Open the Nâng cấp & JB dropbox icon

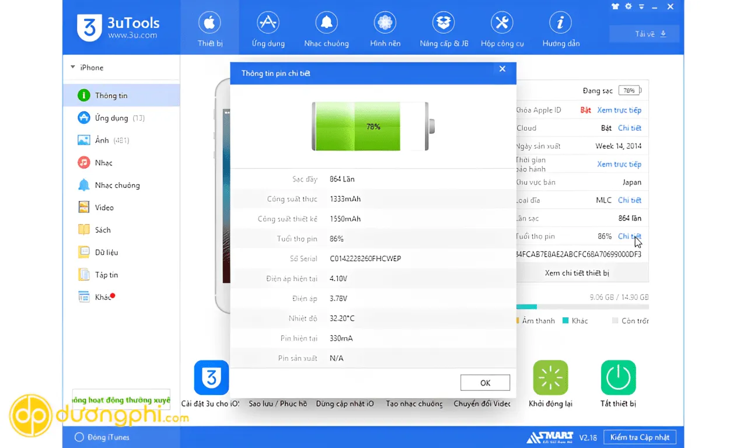[444, 23]
